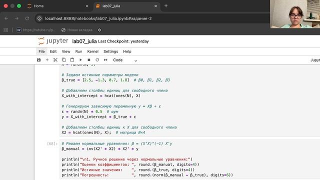Rename the notebook title lab07_julia
Image resolution: width=320 pixels, height=180 pixels.
click(x=84, y=41)
